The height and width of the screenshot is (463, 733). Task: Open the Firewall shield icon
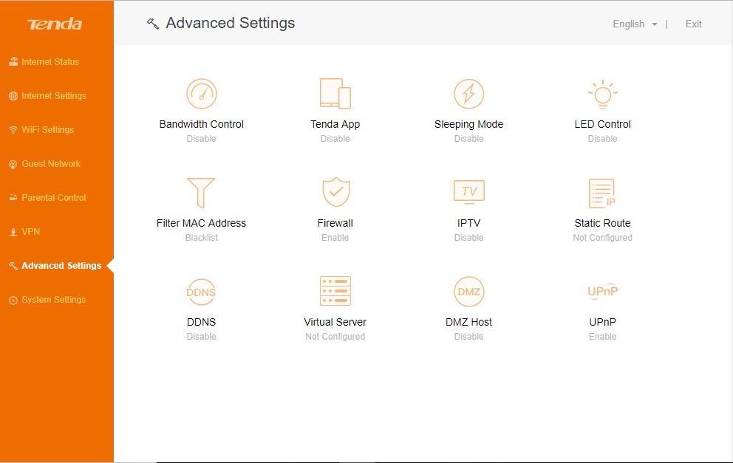point(335,192)
